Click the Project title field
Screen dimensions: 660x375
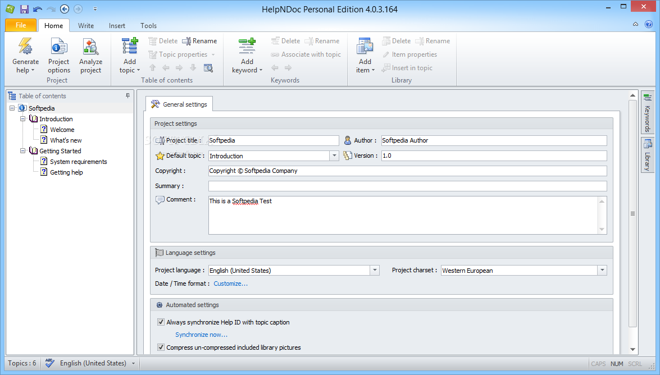pyautogui.click(x=274, y=140)
